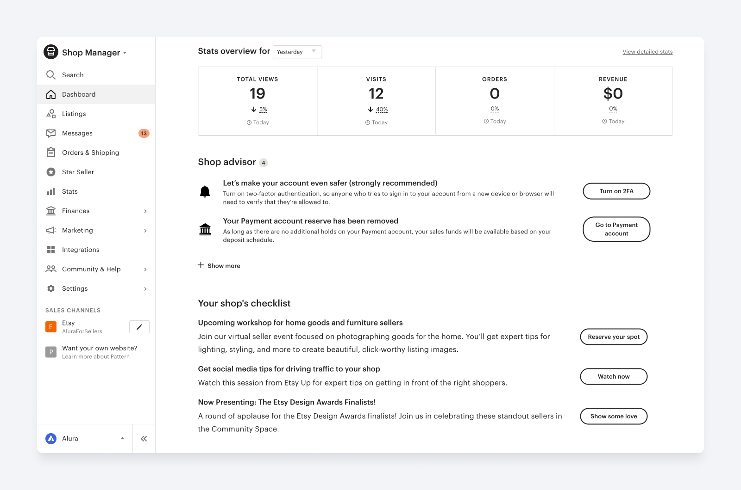
Task: Open the View detailed stats link
Action: coord(647,51)
